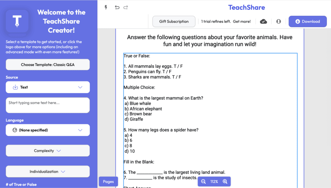Click the import icon in the Source field
Viewport: 331px width, 188px height.
point(15,87)
